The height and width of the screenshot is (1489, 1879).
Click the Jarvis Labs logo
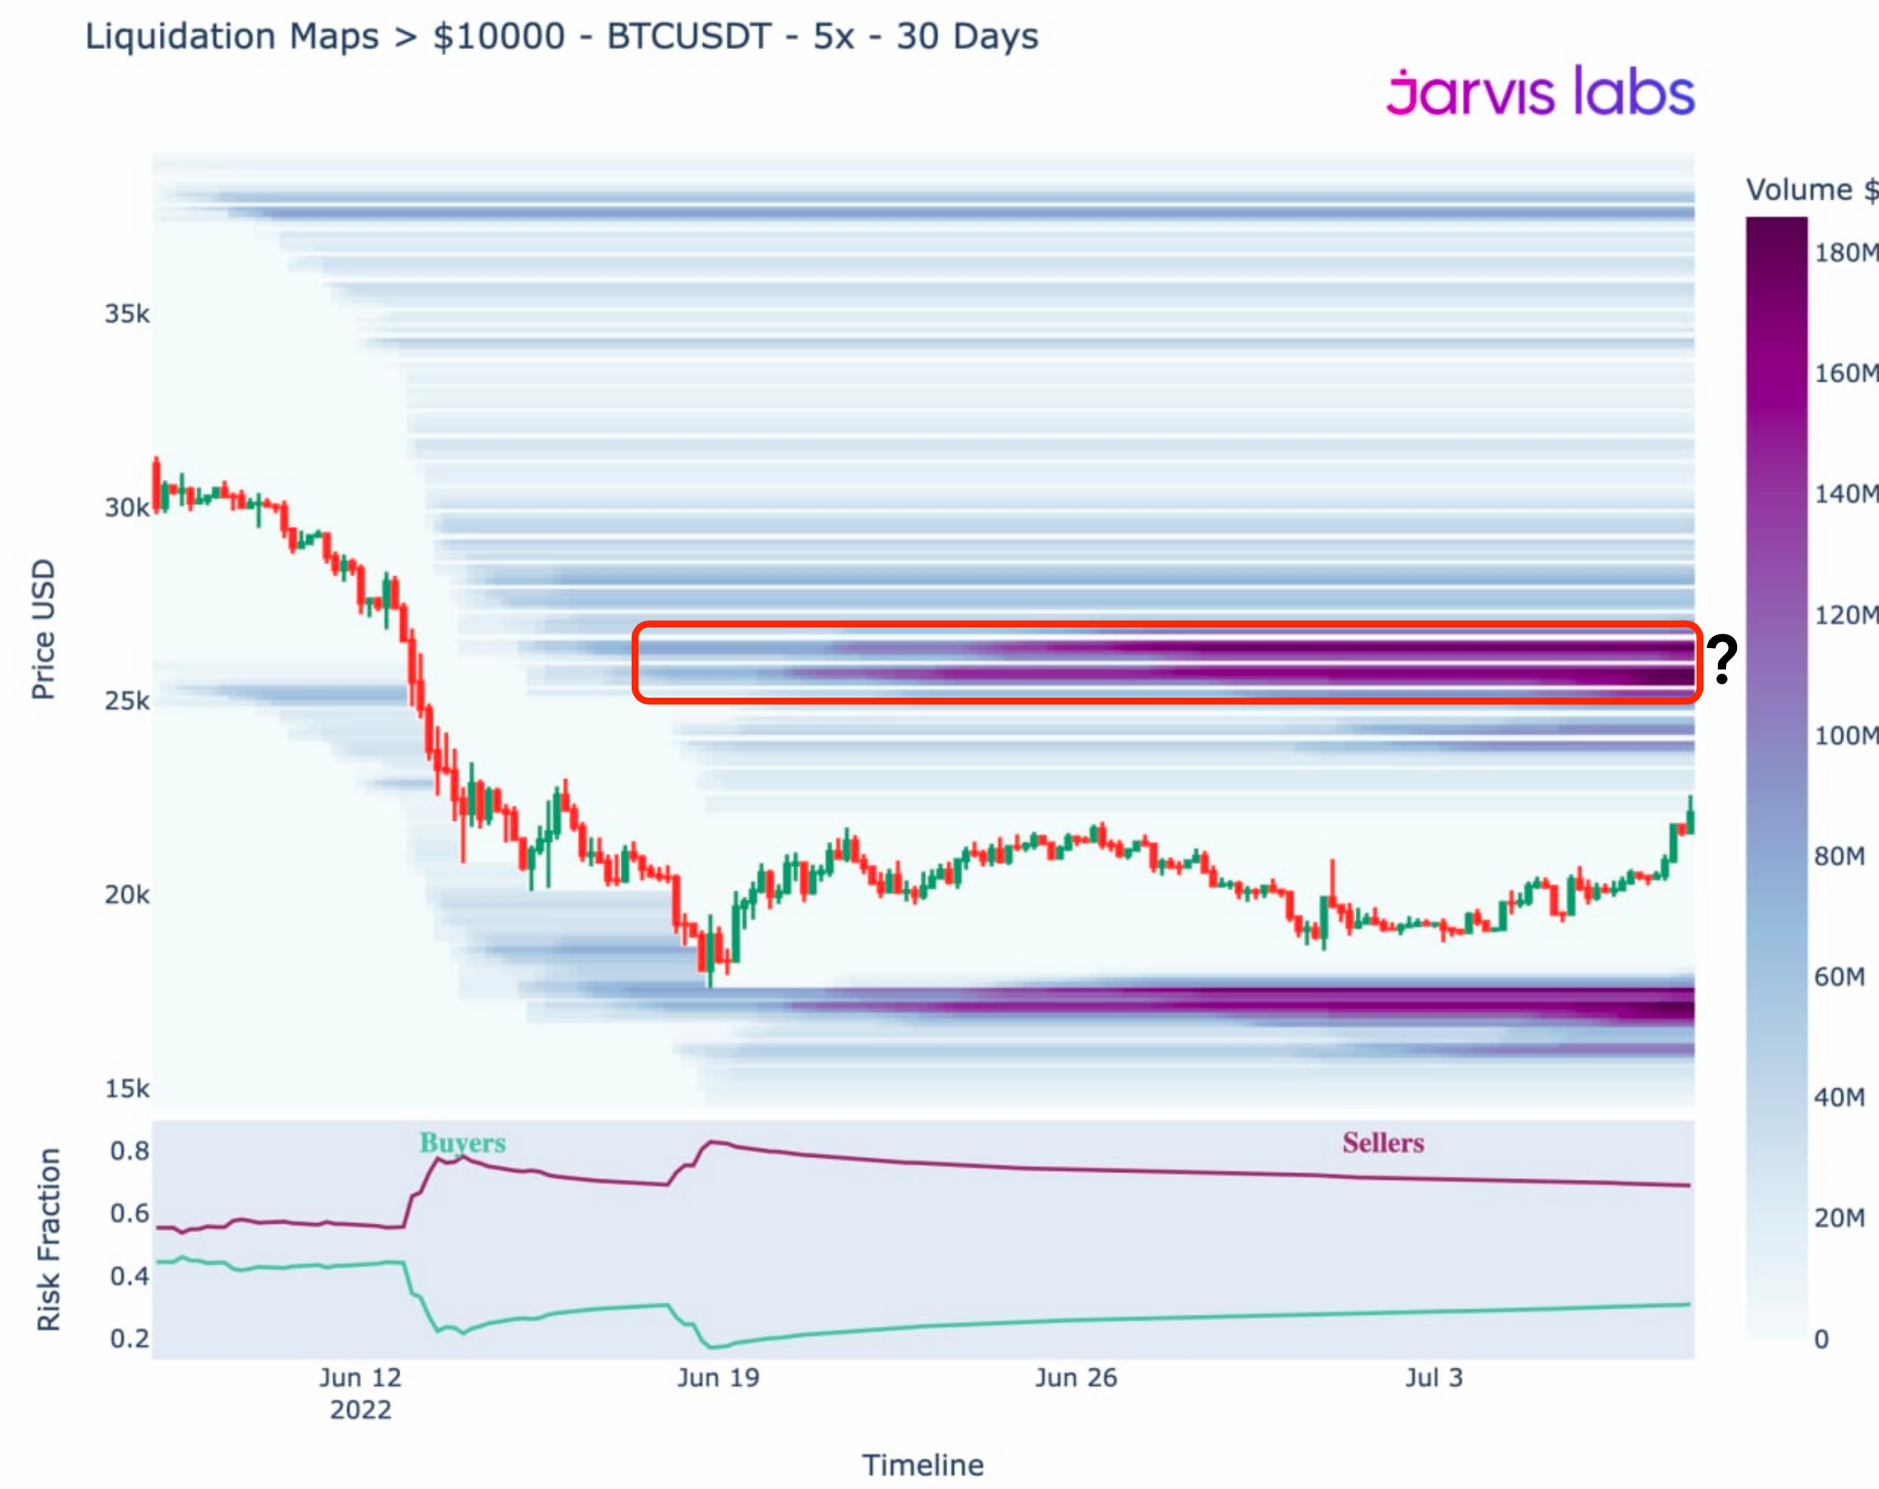pos(1540,92)
